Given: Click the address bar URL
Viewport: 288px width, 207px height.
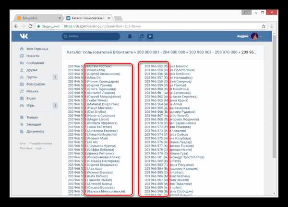Looking at the screenshot, I should point(102,26).
